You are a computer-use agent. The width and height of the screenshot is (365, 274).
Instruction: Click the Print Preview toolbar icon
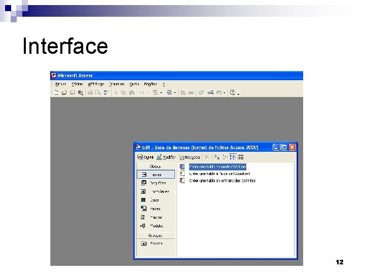click(x=98, y=93)
